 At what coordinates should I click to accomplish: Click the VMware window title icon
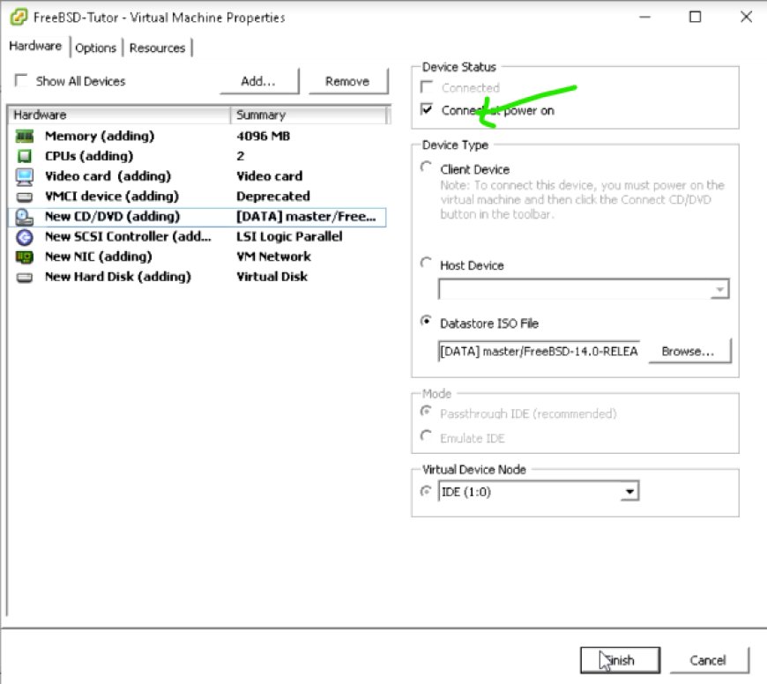pyautogui.click(x=19, y=17)
